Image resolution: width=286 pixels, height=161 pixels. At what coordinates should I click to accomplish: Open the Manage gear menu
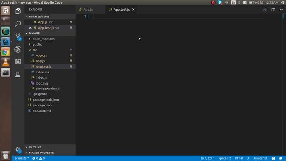(x=18, y=150)
